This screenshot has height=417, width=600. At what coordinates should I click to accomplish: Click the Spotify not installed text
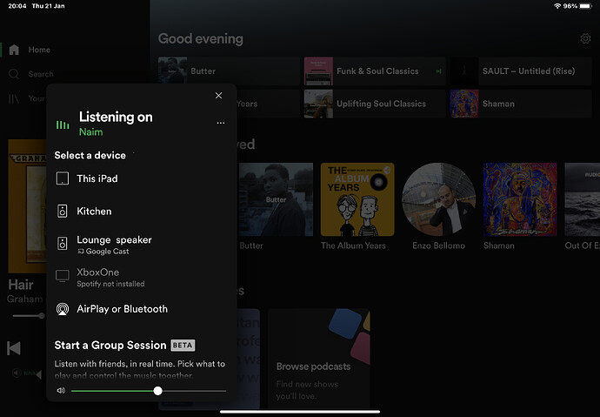point(110,284)
